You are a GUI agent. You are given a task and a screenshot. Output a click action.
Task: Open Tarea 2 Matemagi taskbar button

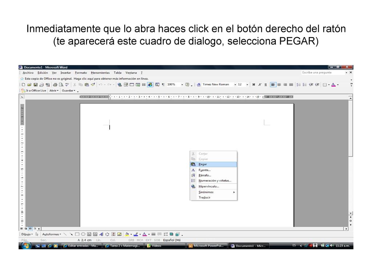123,246
